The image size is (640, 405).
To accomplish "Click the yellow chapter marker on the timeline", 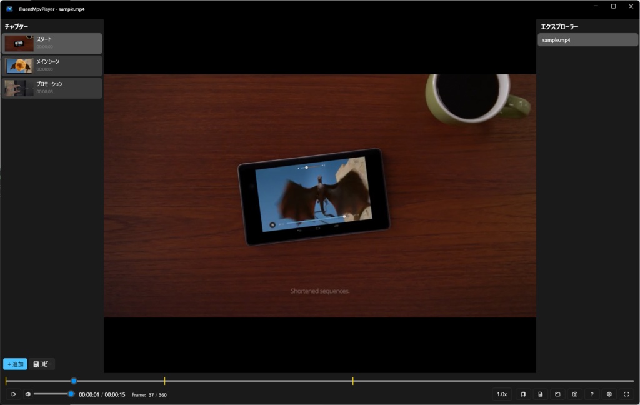I will click(165, 381).
